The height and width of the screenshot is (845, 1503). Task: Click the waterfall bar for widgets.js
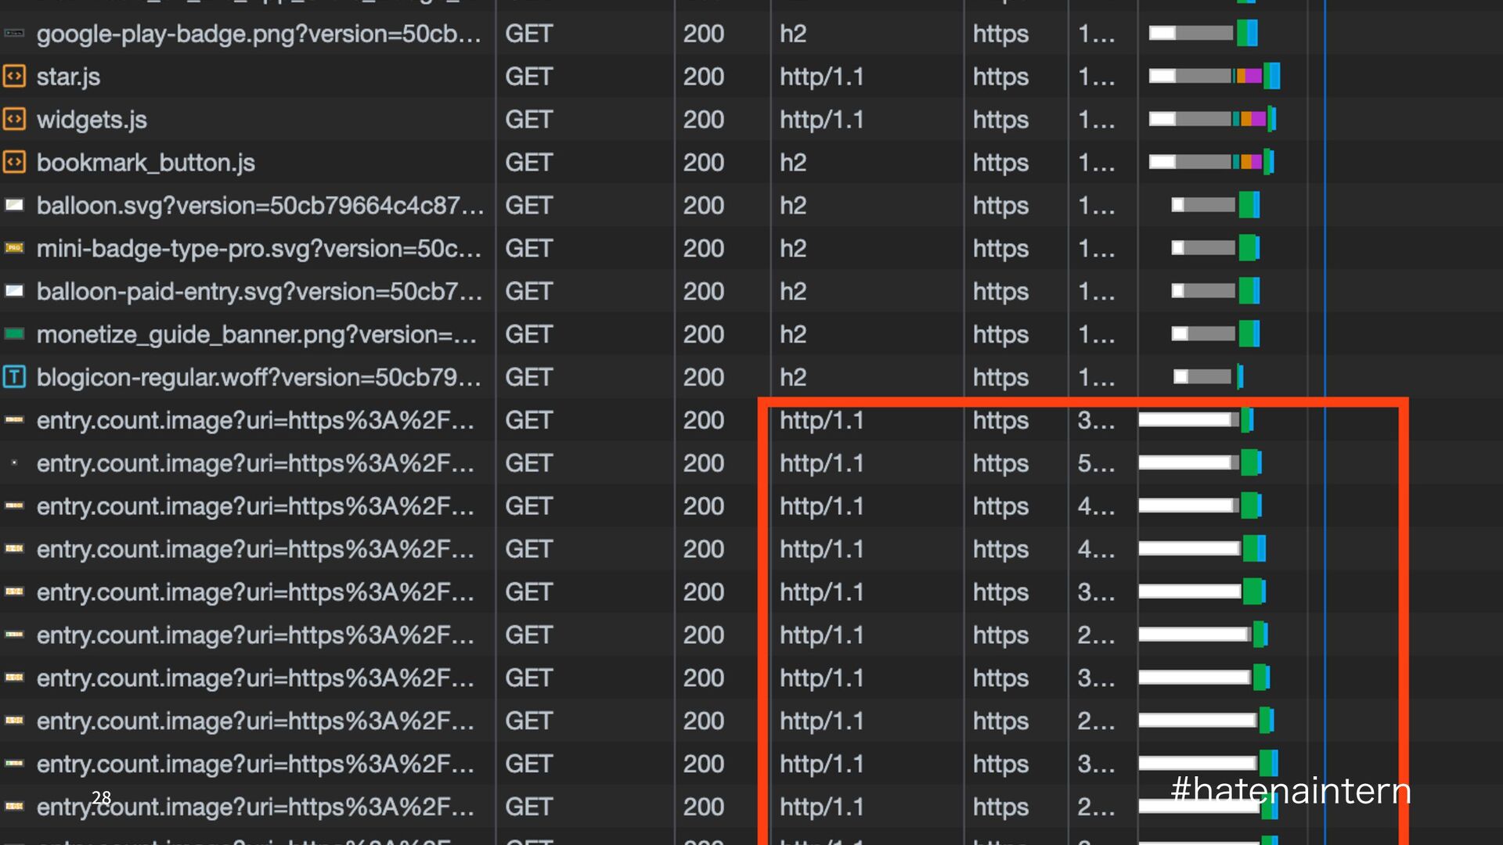[1212, 120]
